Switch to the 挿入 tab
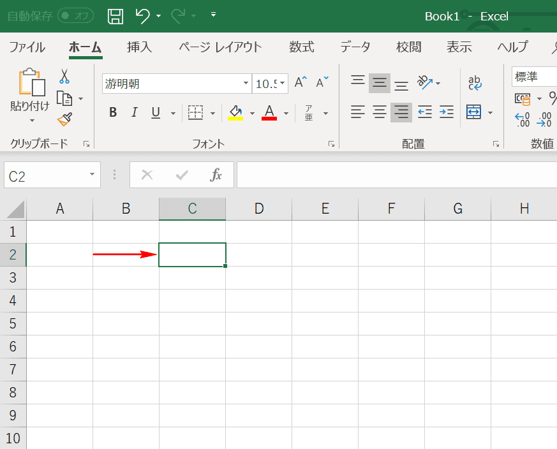The height and width of the screenshot is (449, 557). [x=139, y=47]
